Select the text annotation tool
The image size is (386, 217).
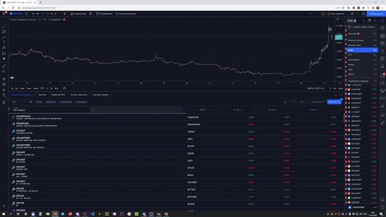point(4,42)
